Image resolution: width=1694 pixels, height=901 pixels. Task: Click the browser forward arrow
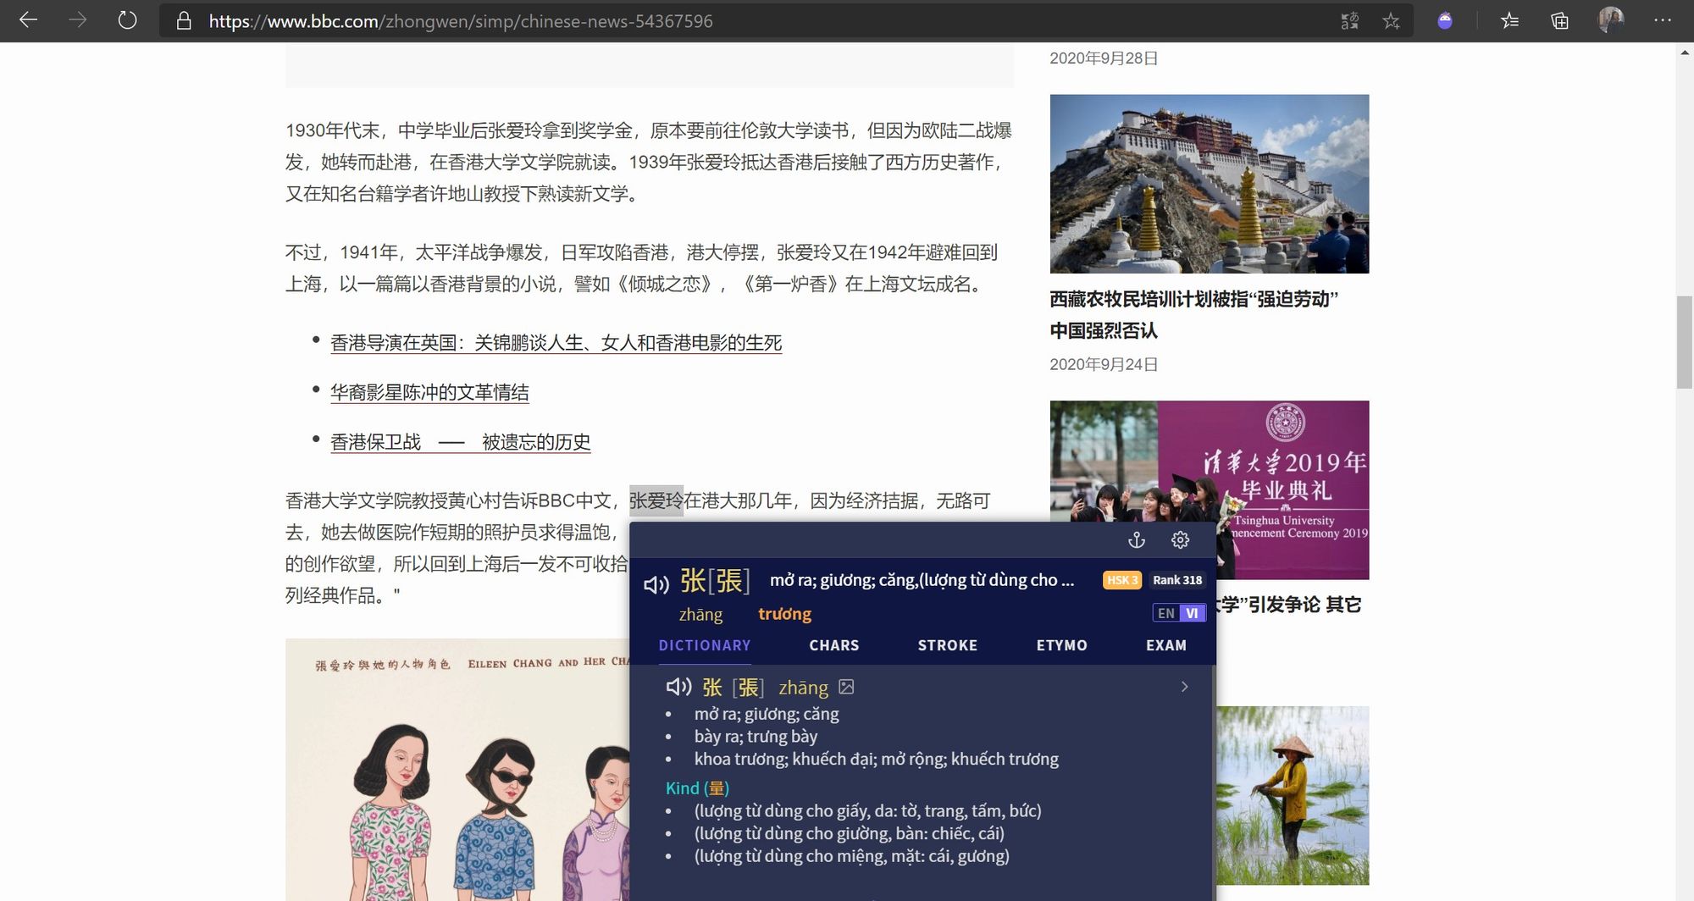pos(77,20)
